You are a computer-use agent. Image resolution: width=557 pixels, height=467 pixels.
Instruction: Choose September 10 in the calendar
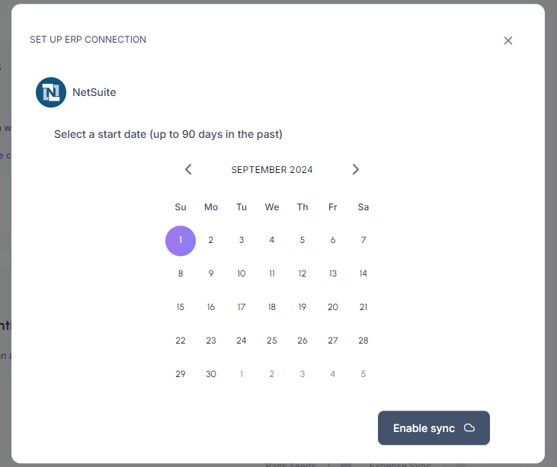click(x=242, y=274)
